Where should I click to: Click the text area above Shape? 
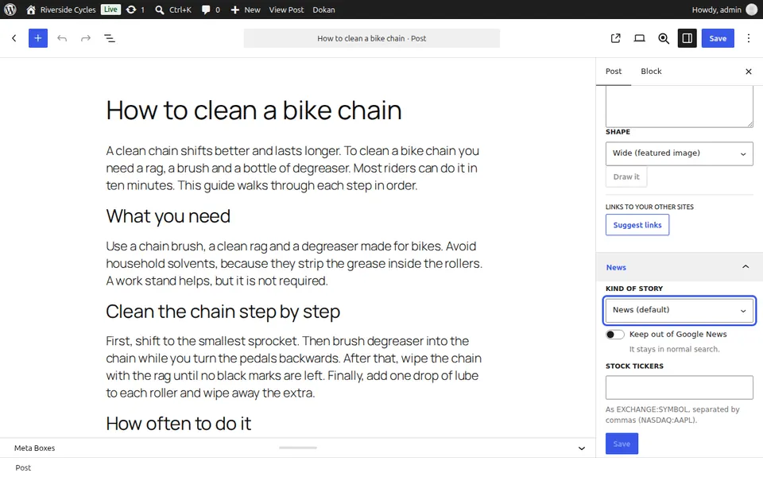680,107
